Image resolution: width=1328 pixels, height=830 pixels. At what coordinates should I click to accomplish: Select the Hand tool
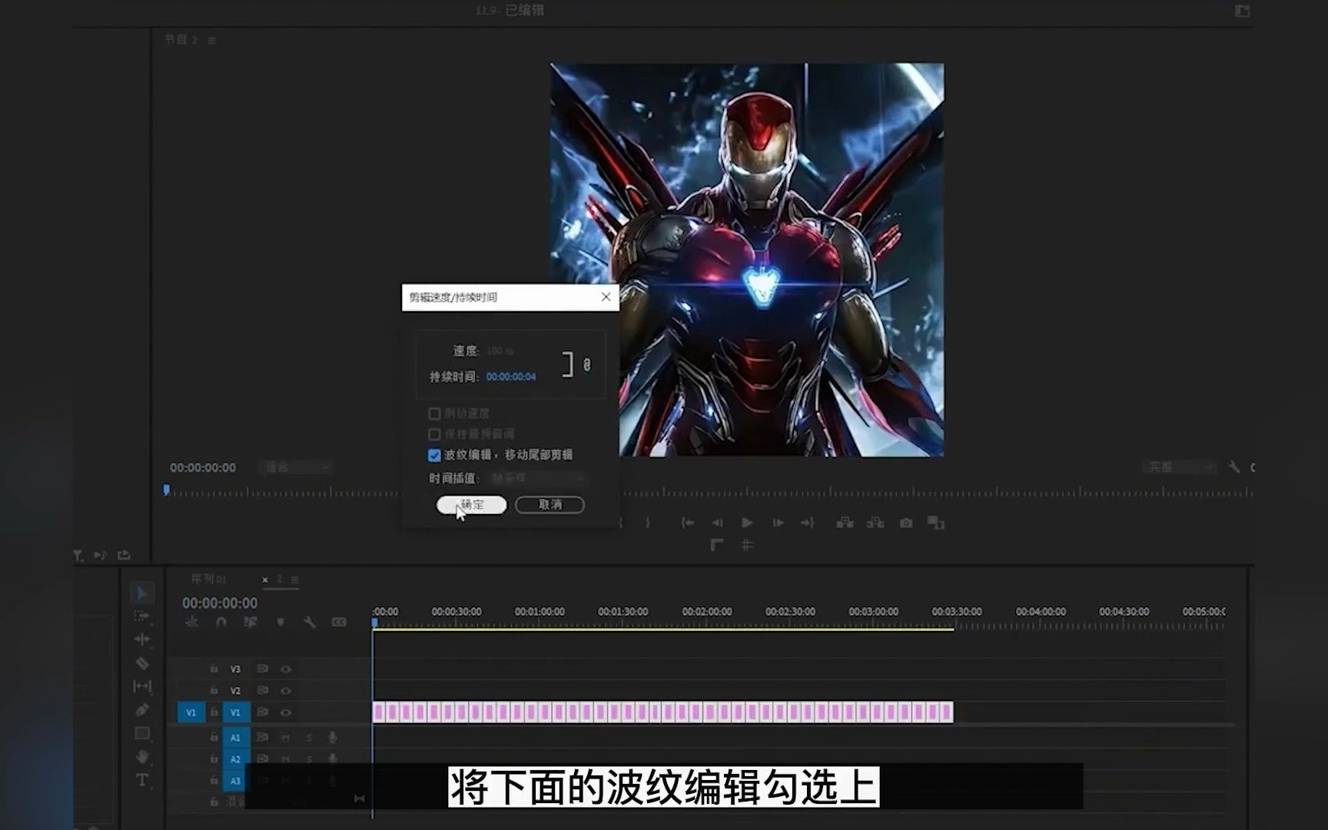142,757
